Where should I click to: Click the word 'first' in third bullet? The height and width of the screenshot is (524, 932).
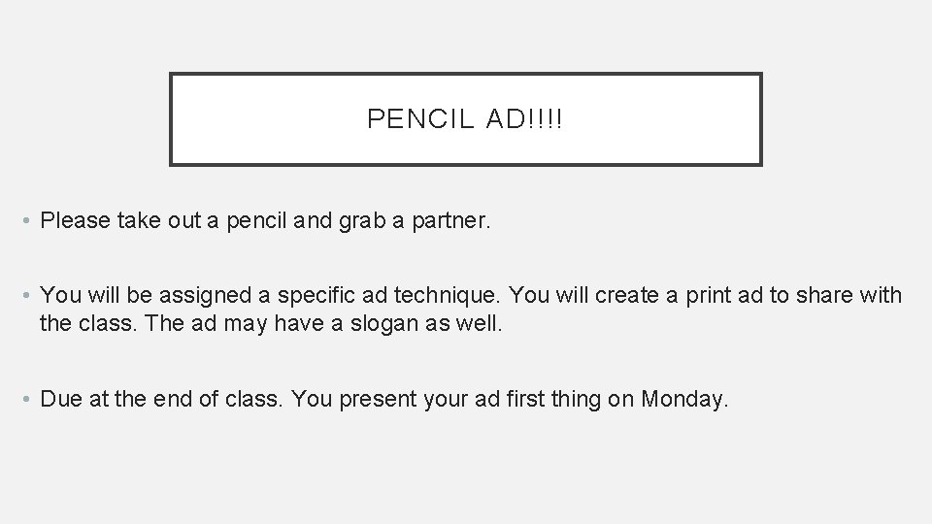pyautogui.click(x=525, y=399)
